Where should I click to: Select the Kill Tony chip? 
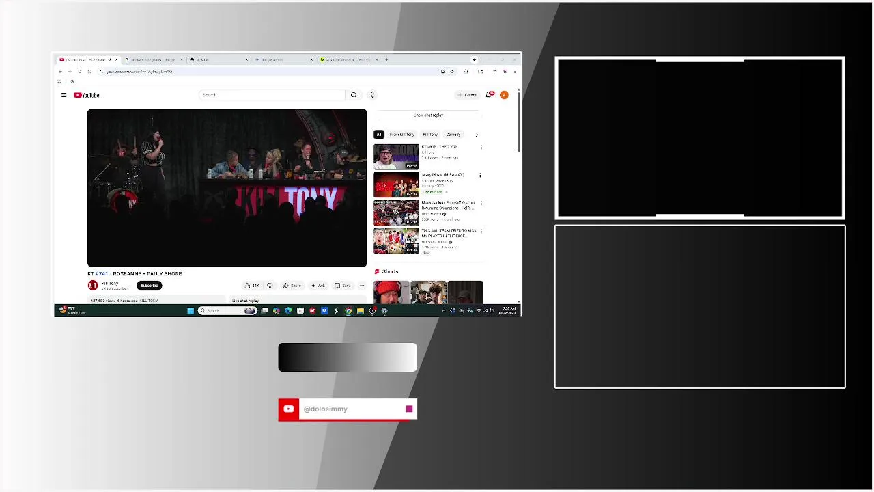tap(430, 135)
